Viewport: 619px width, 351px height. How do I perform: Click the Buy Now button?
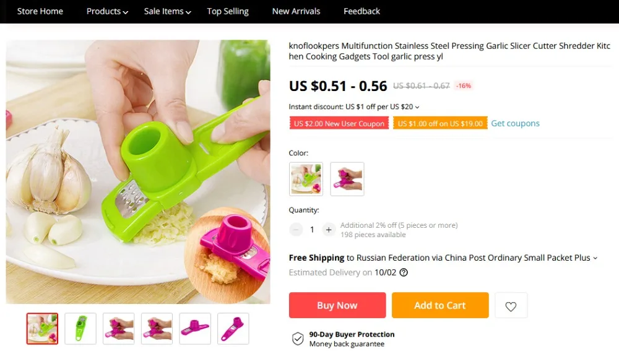point(337,305)
